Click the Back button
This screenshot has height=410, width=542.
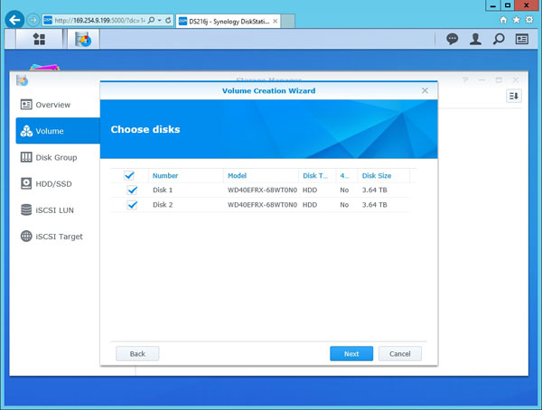click(x=137, y=353)
